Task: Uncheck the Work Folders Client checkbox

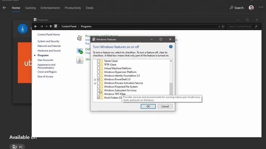Action: pyautogui.click(x=99, y=98)
